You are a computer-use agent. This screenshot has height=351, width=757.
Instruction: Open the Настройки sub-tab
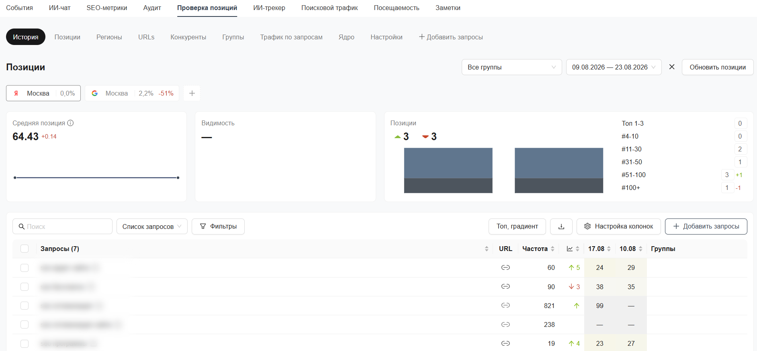(387, 37)
